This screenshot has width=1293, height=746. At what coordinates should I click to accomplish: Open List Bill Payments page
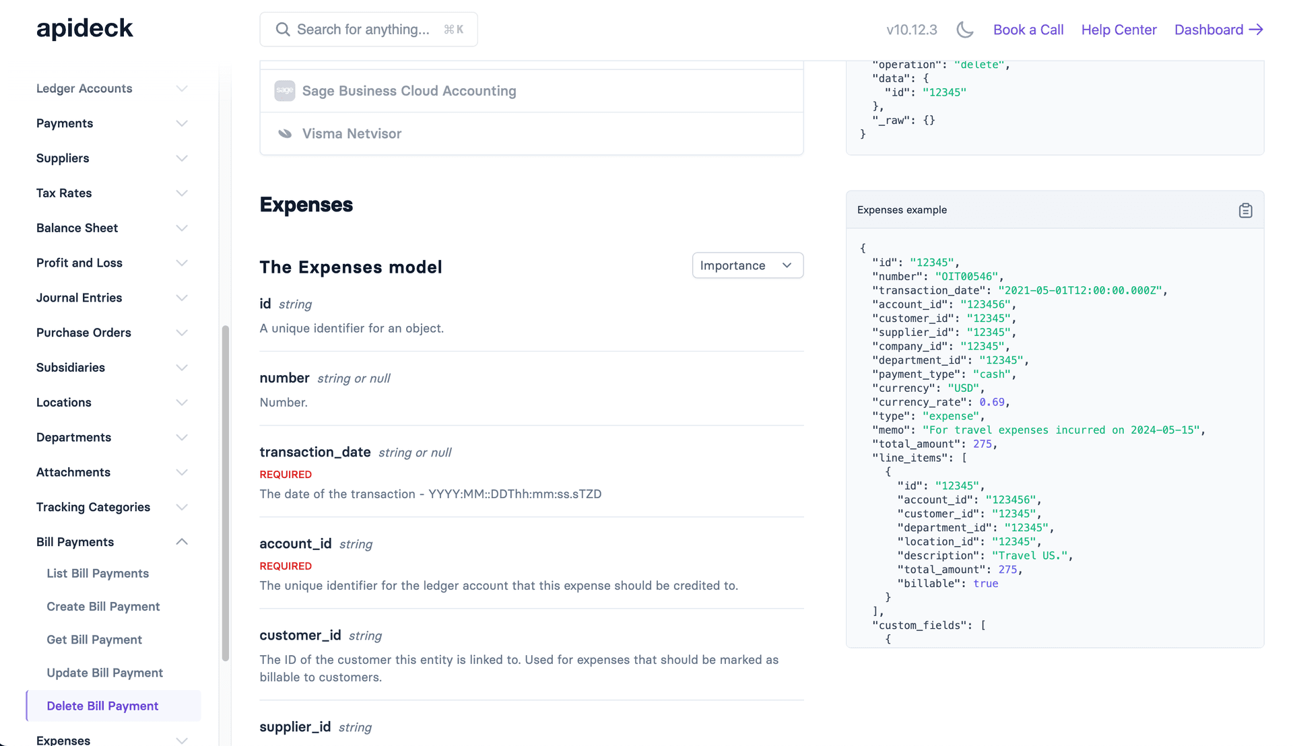pos(98,574)
